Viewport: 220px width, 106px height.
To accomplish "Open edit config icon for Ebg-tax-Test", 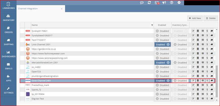I will coord(193,99).
